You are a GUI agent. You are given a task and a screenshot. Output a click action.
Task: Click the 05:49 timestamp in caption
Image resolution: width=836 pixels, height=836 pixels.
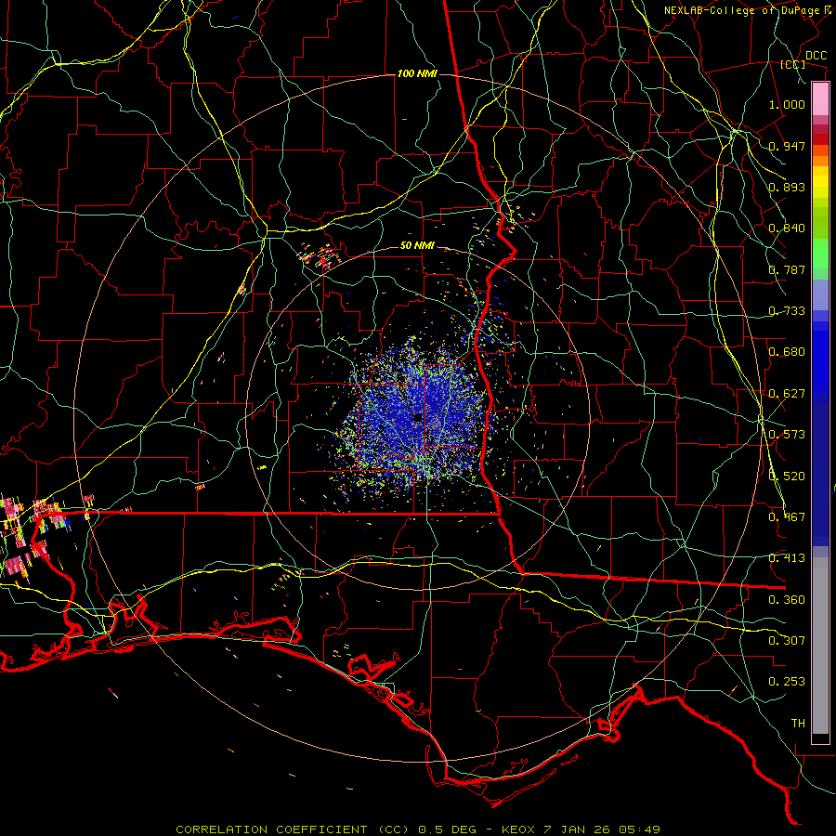pyautogui.click(x=639, y=829)
